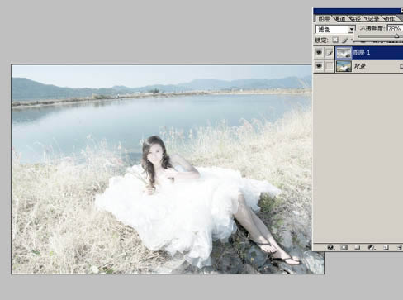Select the 背景 layer thumbnail
This screenshot has height=300, width=403.
coord(344,66)
